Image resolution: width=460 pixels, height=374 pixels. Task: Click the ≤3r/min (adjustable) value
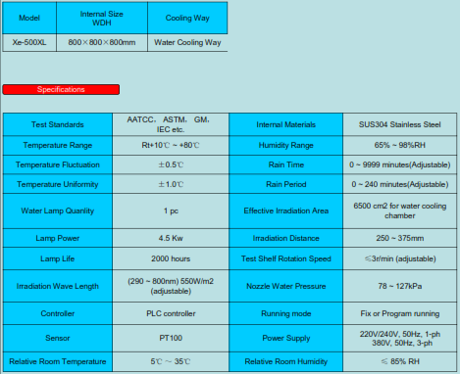[x=400, y=258]
